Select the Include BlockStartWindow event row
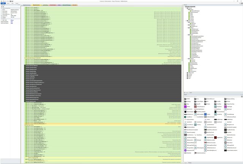 tap(103, 66)
